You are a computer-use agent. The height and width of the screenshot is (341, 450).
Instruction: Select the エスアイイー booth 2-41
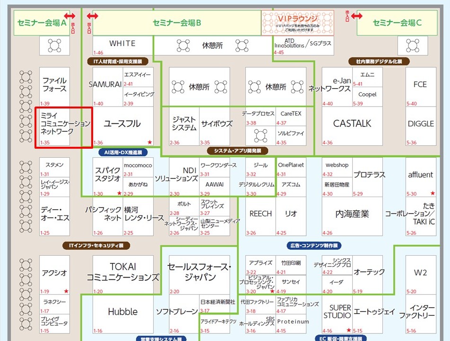(138, 77)
